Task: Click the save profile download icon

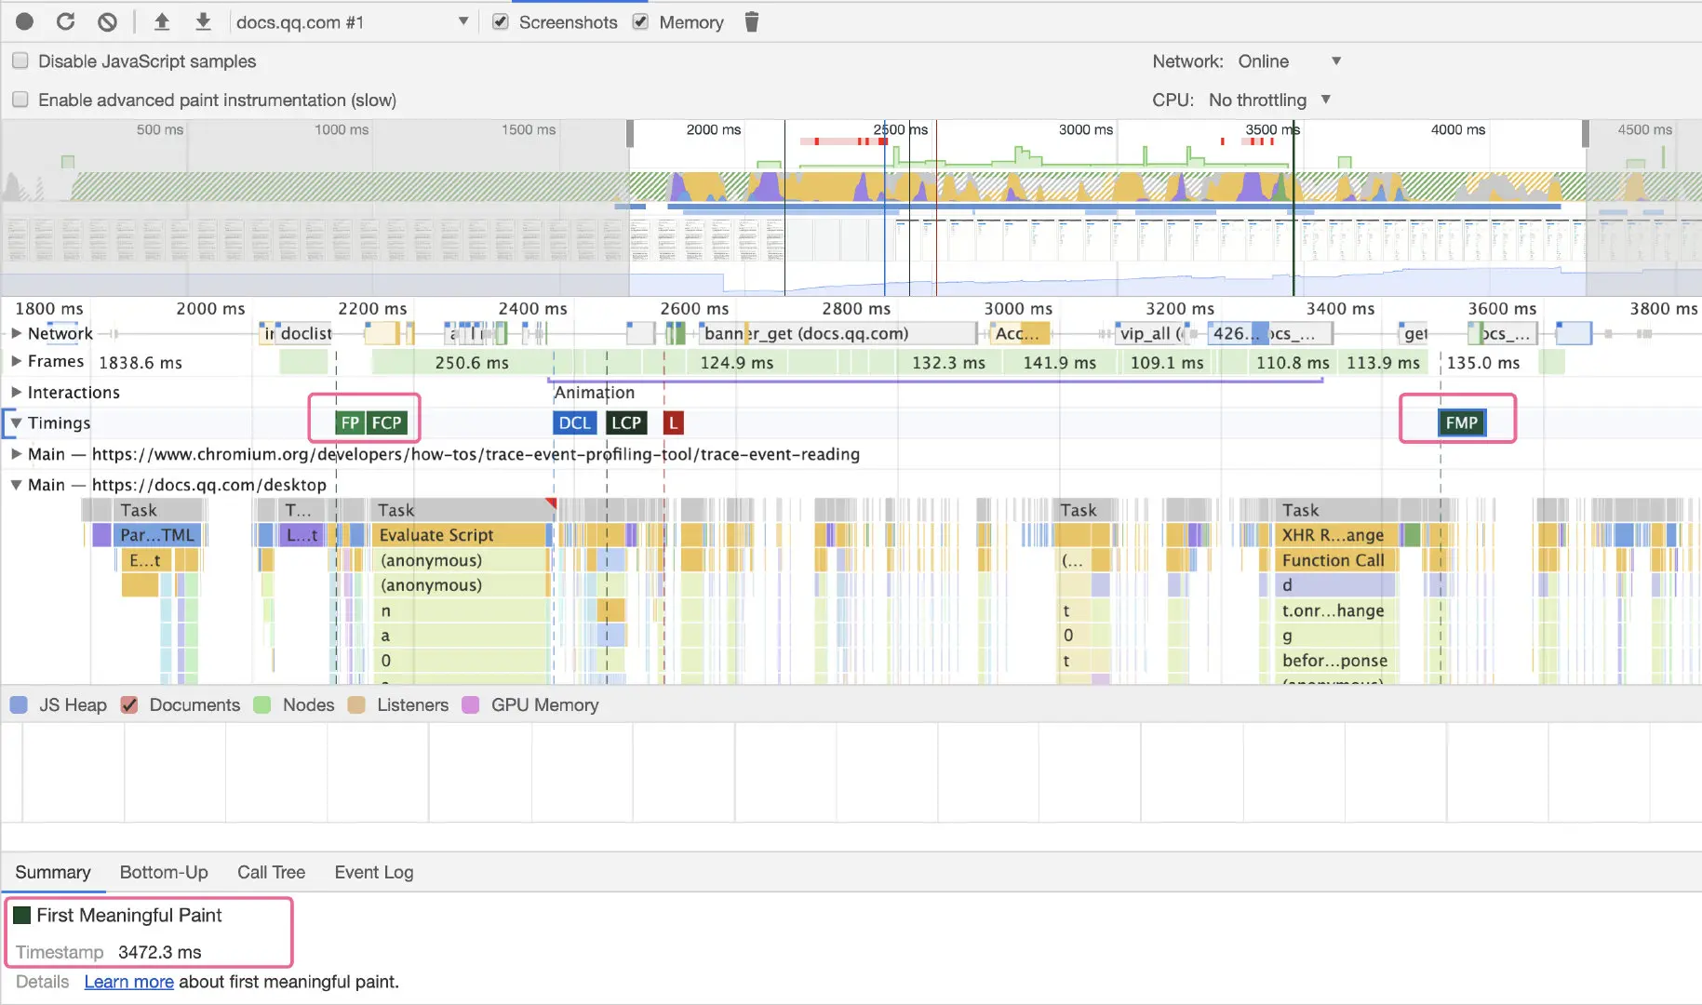Action: pyautogui.click(x=203, y=21)
